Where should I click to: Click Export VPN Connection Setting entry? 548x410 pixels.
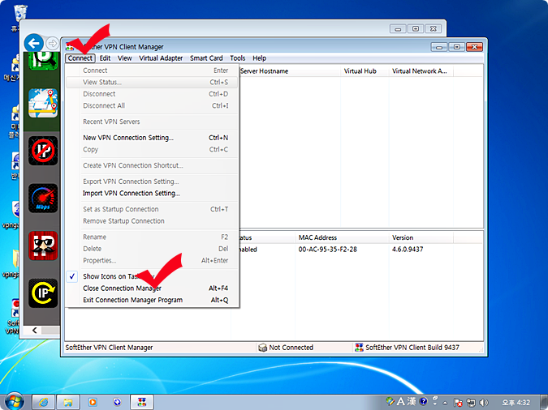[153, 182]
